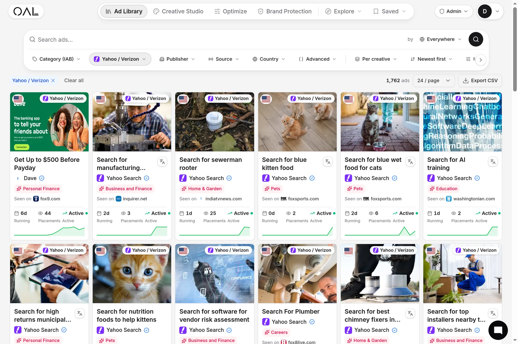Click the page vertical scrollbar
Image resolution: width=518 pixels, height=344 pixels.
pyautogui.click(x=515, y=49)
